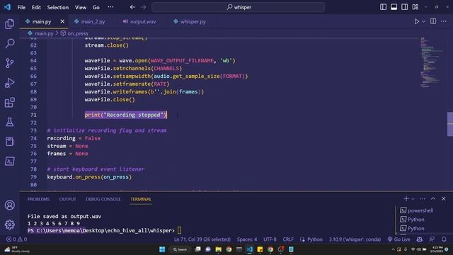Switch to the OUTPUT panel tab
Image resolution: width=453 pixels, height=255 pixels.
[68, 199]
